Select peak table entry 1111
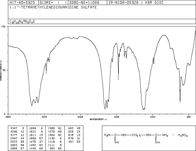Screen dimensions: 196x151 tap(51, 145)
